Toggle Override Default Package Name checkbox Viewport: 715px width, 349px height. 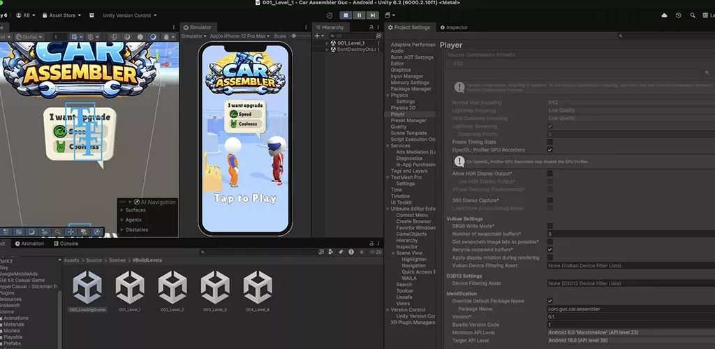click(x=550, y=301)
